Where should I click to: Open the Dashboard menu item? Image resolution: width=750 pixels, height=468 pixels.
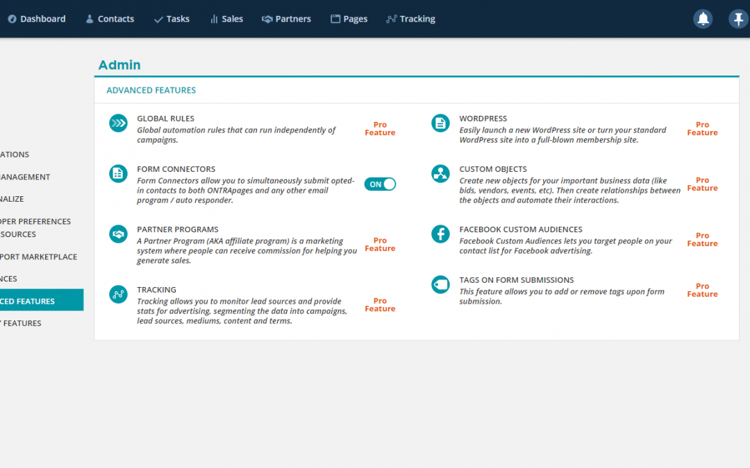37,19
